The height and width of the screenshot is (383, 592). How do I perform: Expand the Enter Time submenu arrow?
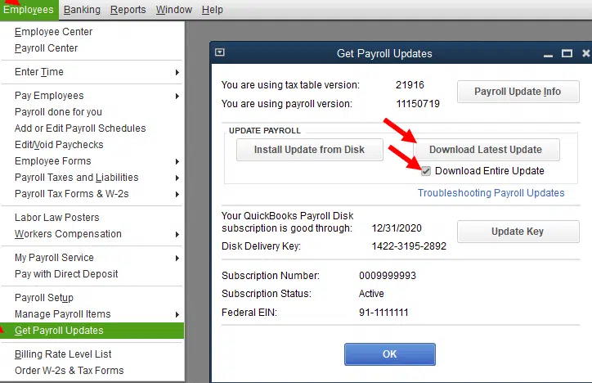click(x=177, y=72)
